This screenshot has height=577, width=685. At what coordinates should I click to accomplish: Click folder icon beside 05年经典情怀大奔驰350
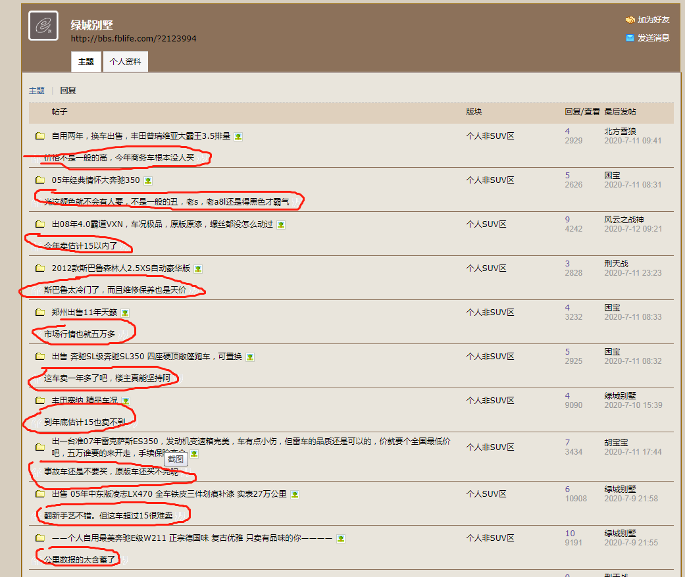pyautogui.click(x=40, y=180)
